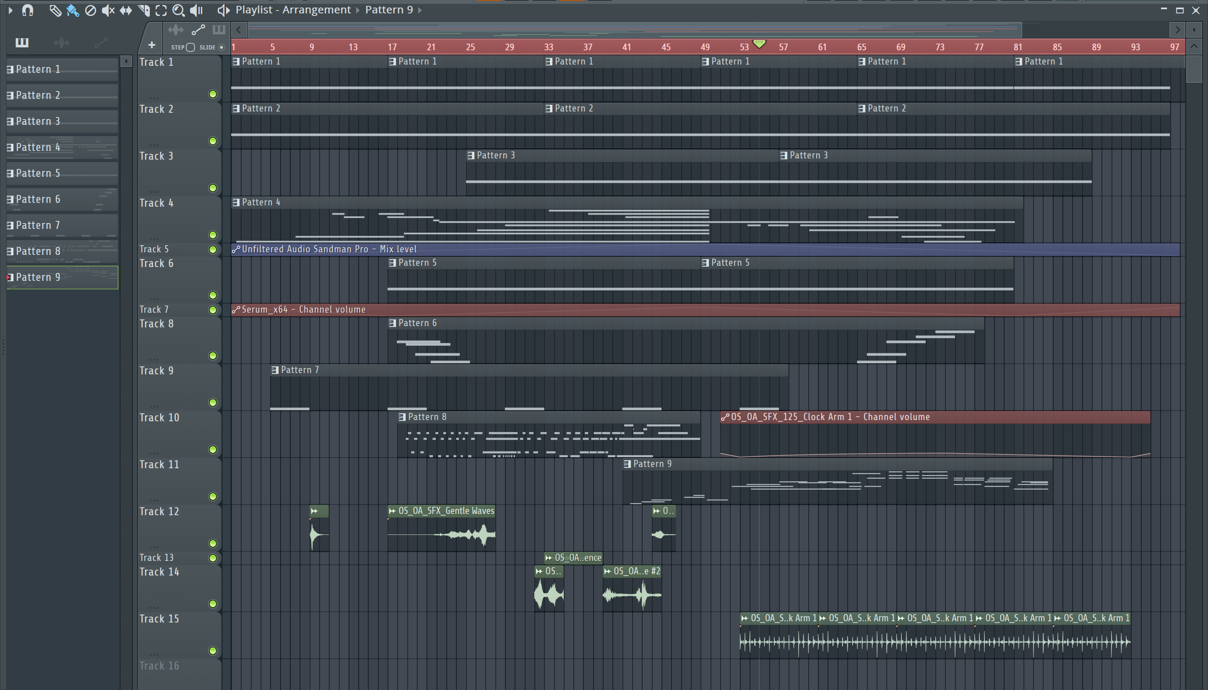Screen dimensions: 1208x690
Task: Mute Track 1 with its green LED
Action: point(213,94)
